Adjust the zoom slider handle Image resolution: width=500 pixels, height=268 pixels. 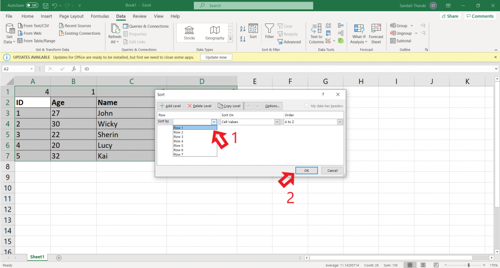click(468, 265)
